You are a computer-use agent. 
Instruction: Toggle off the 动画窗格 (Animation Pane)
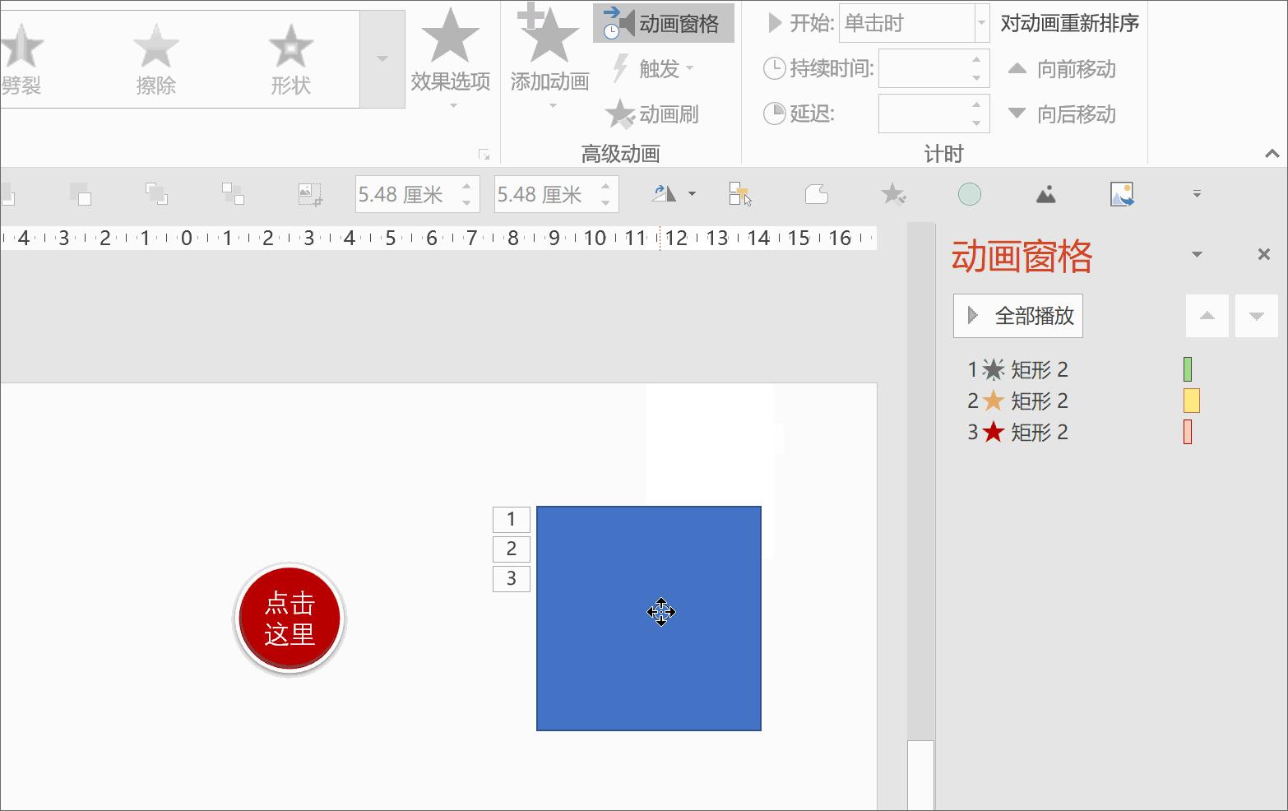663,23
